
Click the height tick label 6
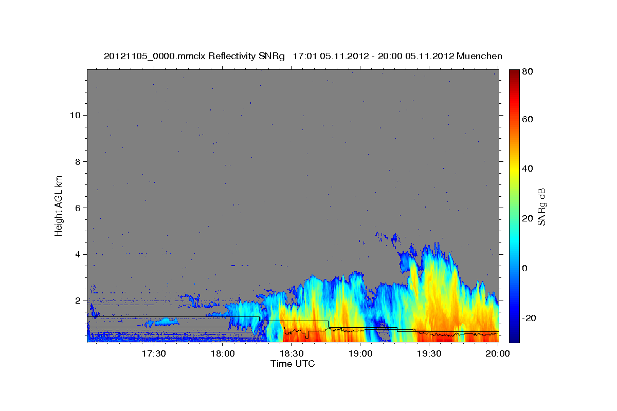pos(78,208)
